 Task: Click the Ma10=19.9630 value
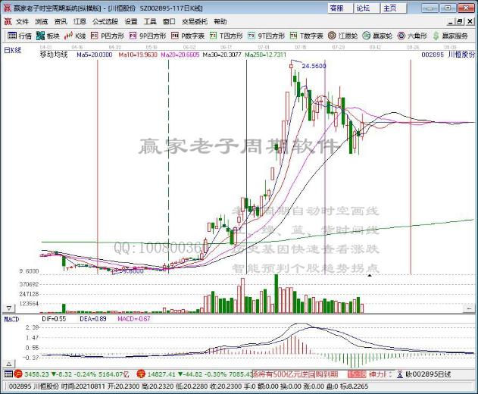point(138,55)
